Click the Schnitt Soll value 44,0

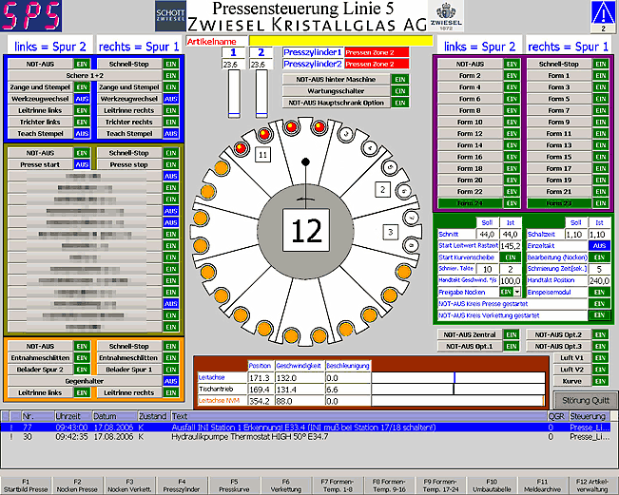click(487, 235)
